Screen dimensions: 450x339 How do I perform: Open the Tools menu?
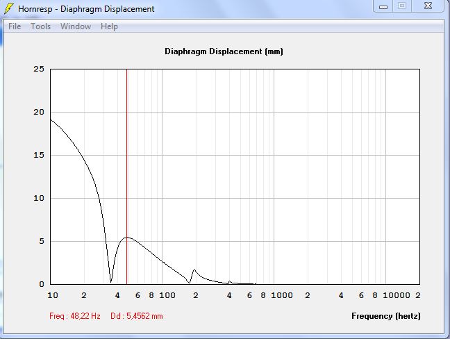(41, 26)
